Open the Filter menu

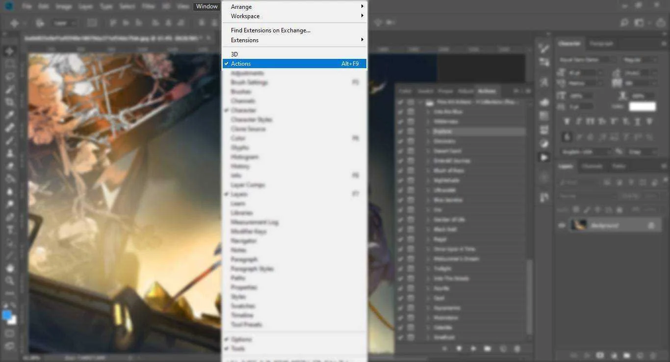148,7
